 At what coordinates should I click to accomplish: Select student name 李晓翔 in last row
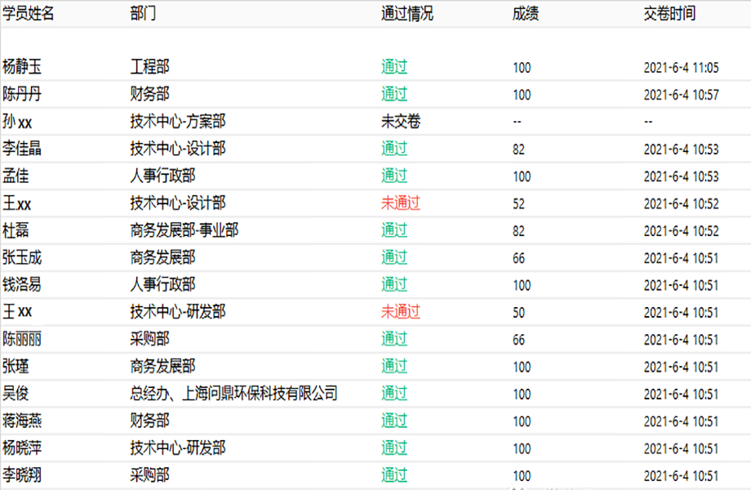(22, 475)
